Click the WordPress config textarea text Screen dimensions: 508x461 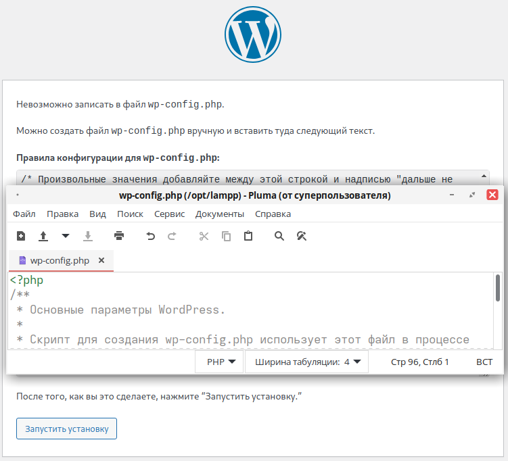(237, 179)
